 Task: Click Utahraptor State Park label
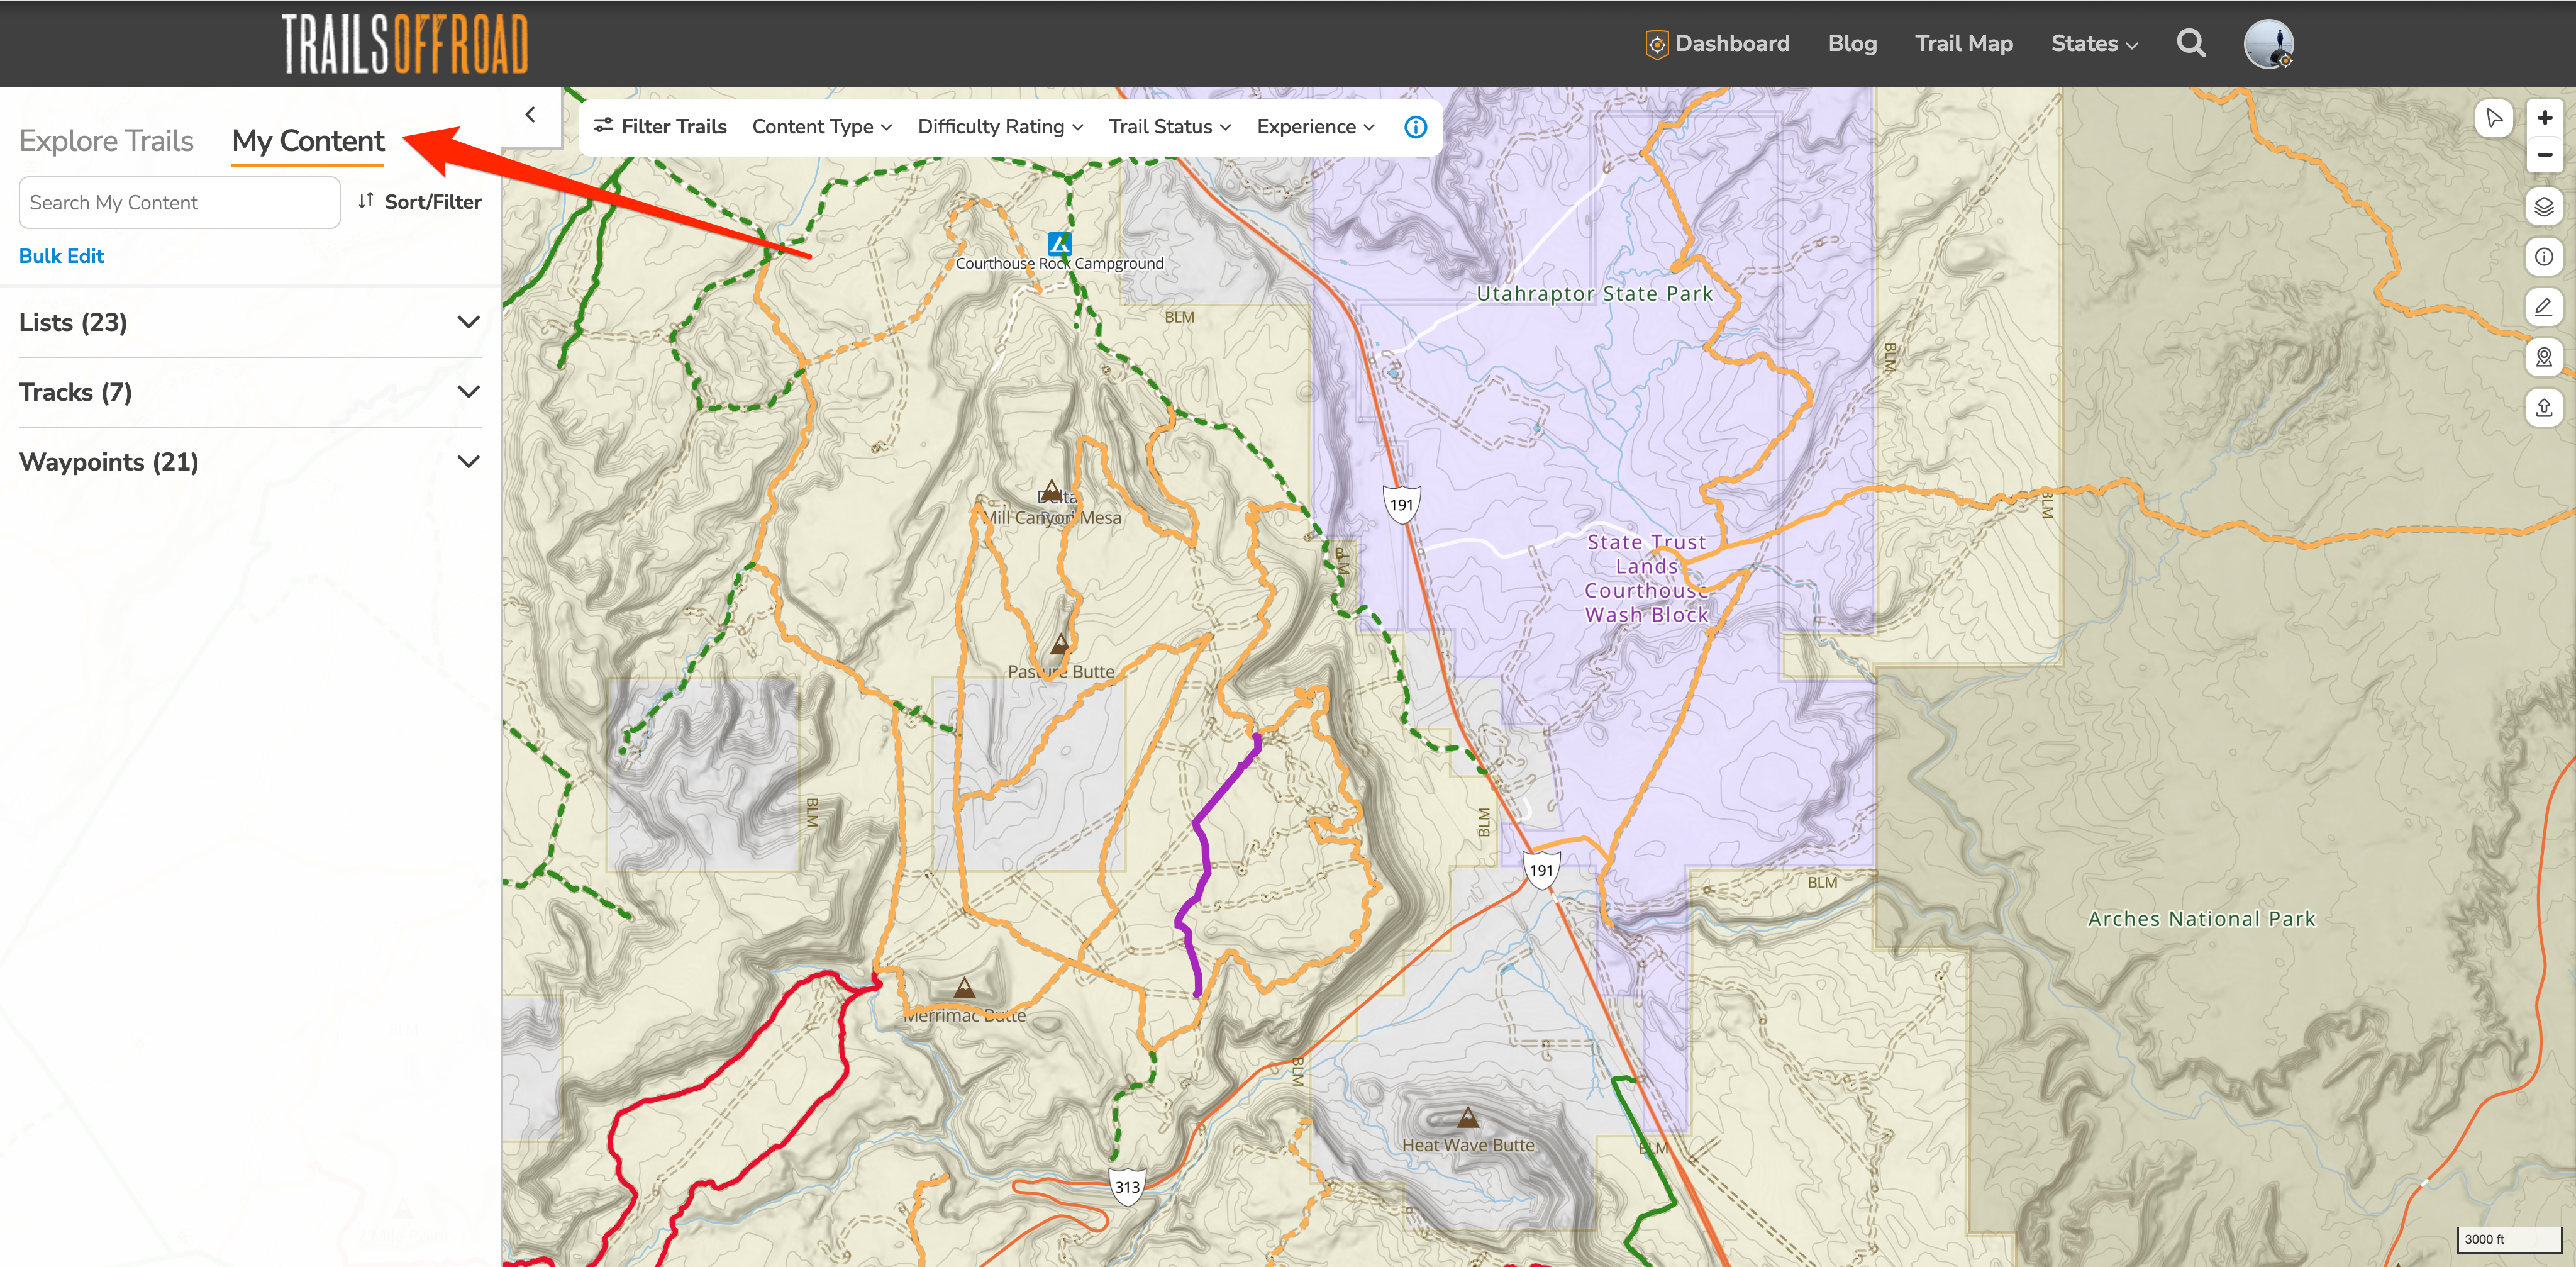(x=1594, y=294)
